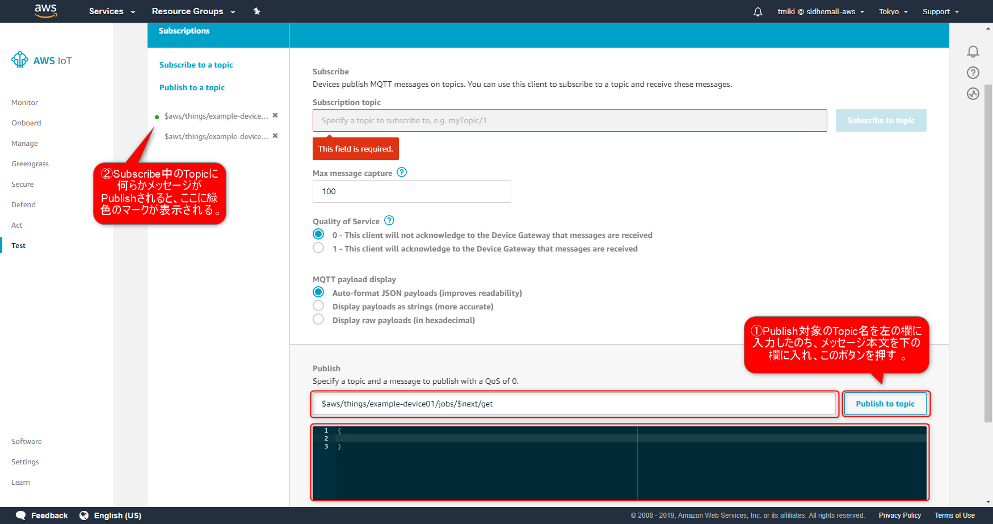Open Greengrass in the sidebar
This screenshot has width=993, height=524.
[x=30, y=164]
